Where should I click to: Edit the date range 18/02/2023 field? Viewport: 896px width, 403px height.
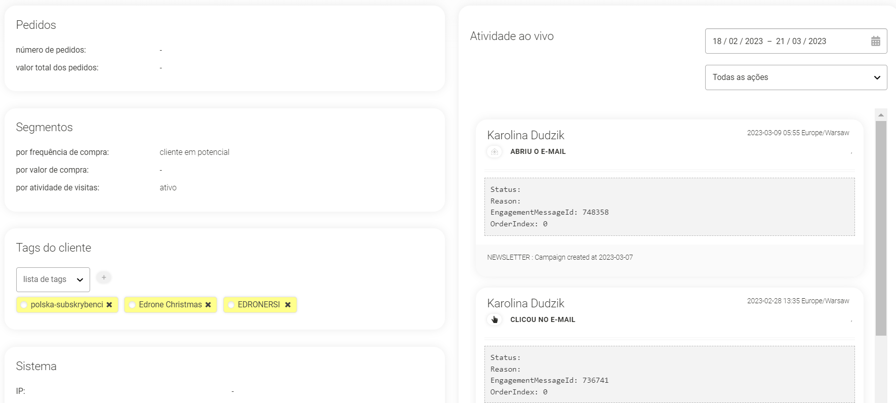tap(796, 41)
